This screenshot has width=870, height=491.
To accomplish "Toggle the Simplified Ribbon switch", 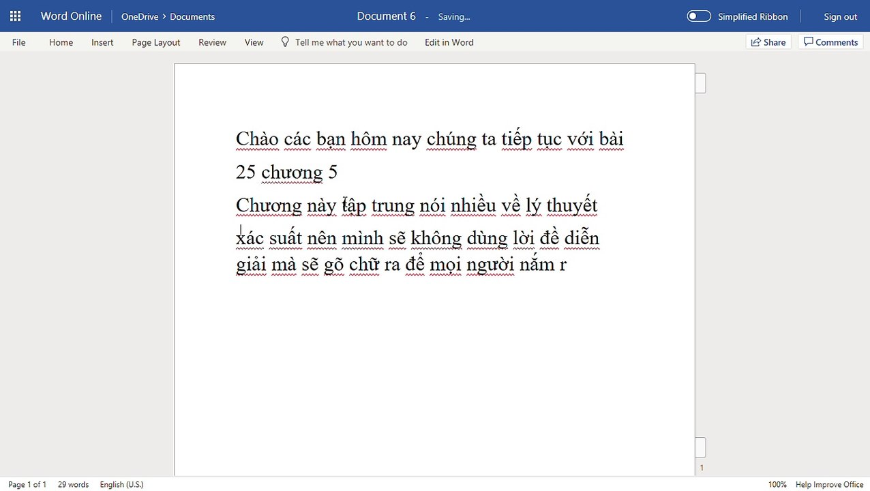I will tap(699, 16).
